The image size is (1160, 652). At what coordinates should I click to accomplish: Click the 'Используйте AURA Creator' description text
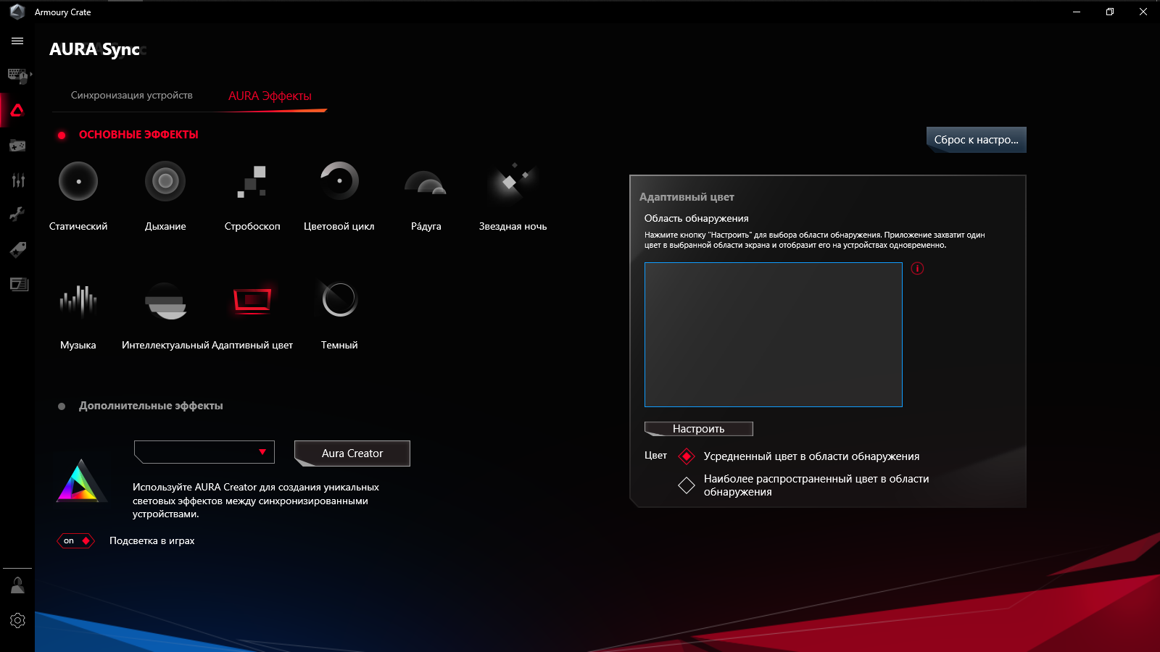tap(256, 501)
